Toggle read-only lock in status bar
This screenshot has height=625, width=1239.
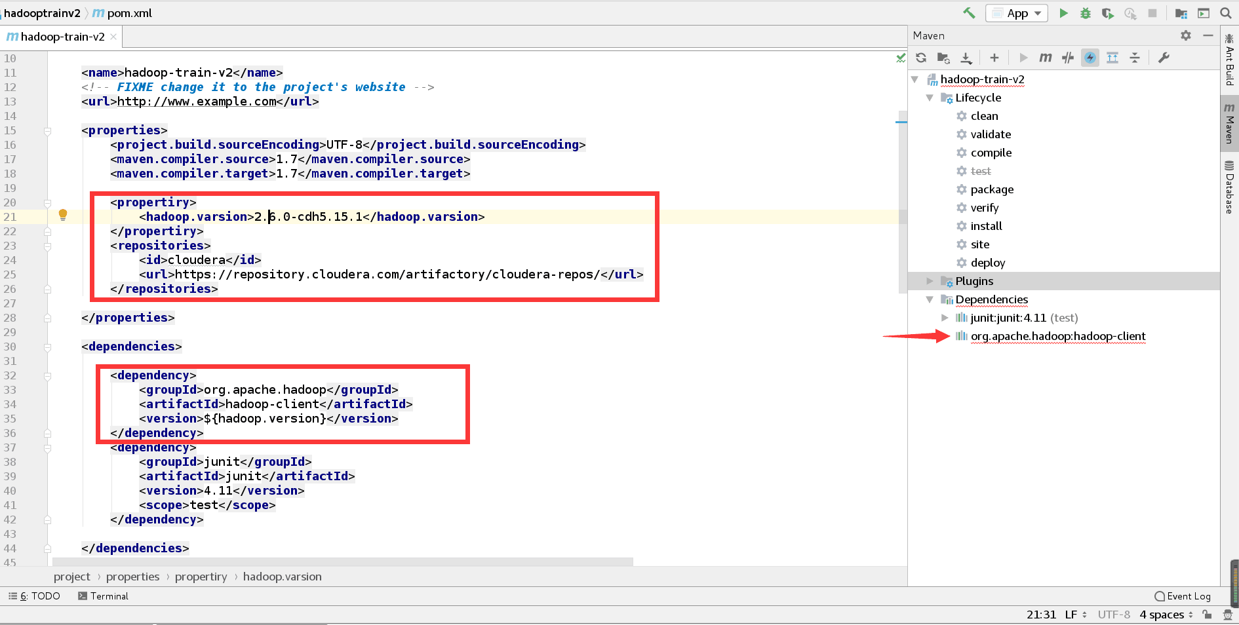point(1207,615)
